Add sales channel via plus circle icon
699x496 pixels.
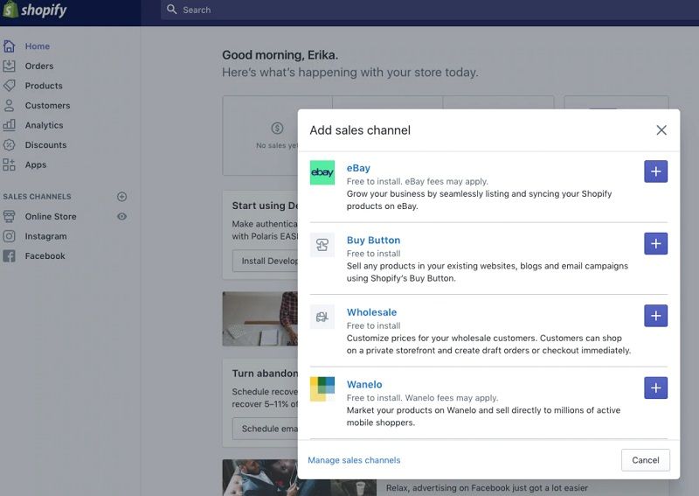click(x=121, y=197)
